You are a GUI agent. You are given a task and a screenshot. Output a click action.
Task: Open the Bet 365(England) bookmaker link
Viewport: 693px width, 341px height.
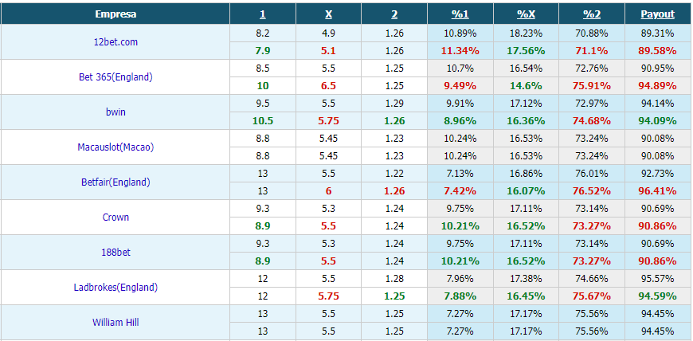point(115,77)
